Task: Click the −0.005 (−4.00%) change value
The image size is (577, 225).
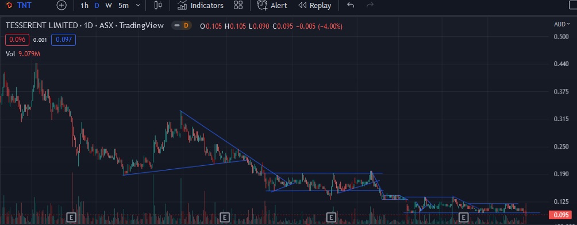Action: click(320, 26)
